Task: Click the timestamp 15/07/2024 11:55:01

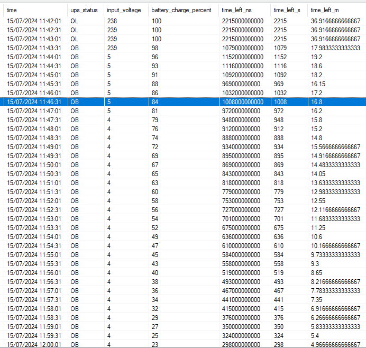Action: (x=34, y=254)
